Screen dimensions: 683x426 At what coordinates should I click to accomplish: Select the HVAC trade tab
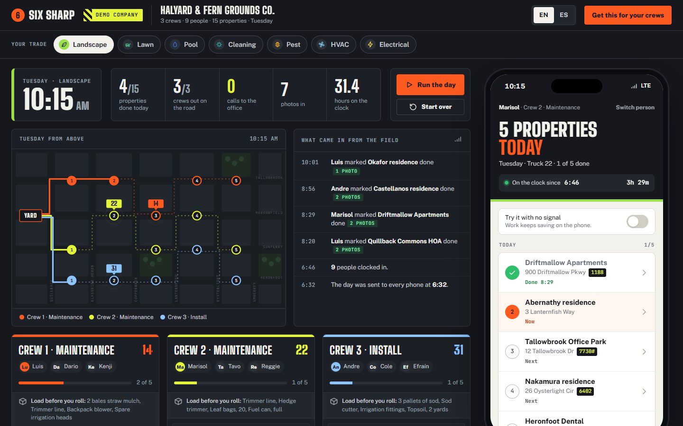tap(333, 44)
